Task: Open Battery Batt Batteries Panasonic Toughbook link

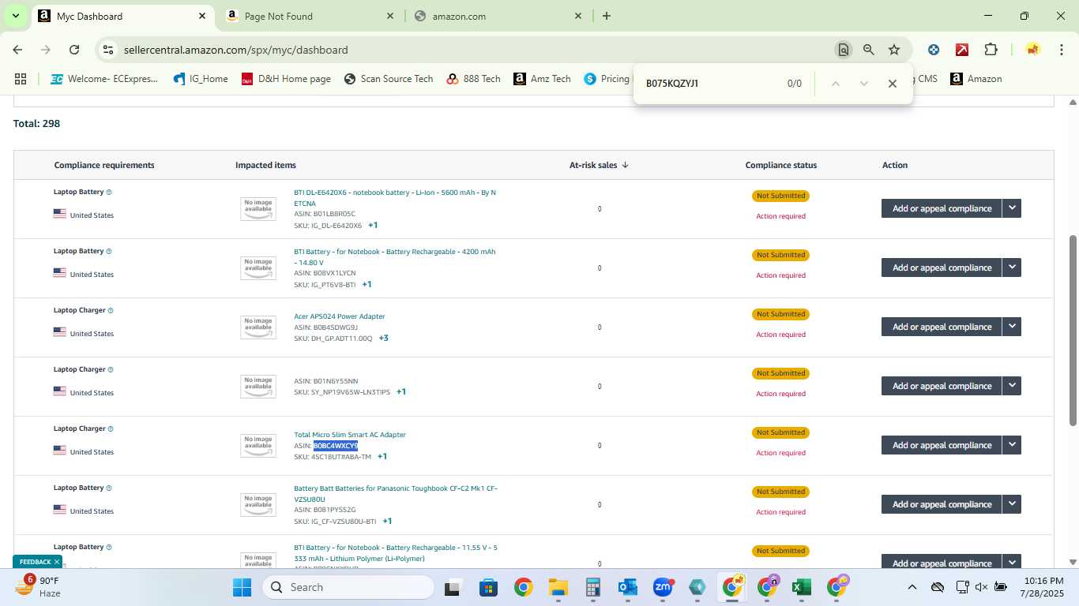Action: (396, 494)
